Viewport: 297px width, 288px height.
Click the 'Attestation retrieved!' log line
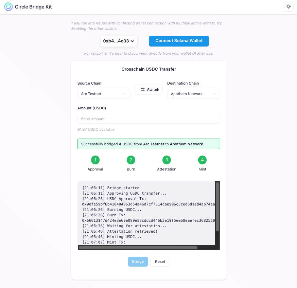(120, 231)
